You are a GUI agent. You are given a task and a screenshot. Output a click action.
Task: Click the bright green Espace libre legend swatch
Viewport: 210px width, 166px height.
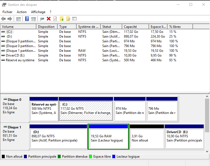click(91, 157)
